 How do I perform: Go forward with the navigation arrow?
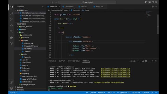click(x=56, y=2)
